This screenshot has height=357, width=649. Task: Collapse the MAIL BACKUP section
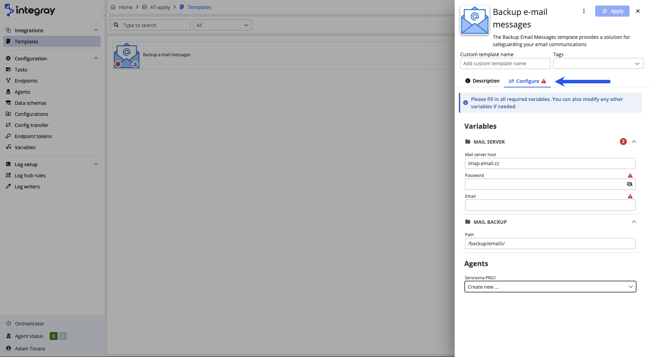(634, 222)
